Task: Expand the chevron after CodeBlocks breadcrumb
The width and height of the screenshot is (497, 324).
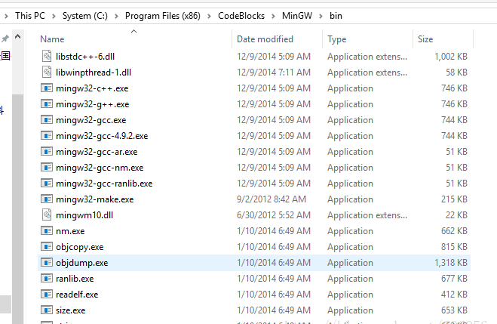Action: tap(273, 16)
